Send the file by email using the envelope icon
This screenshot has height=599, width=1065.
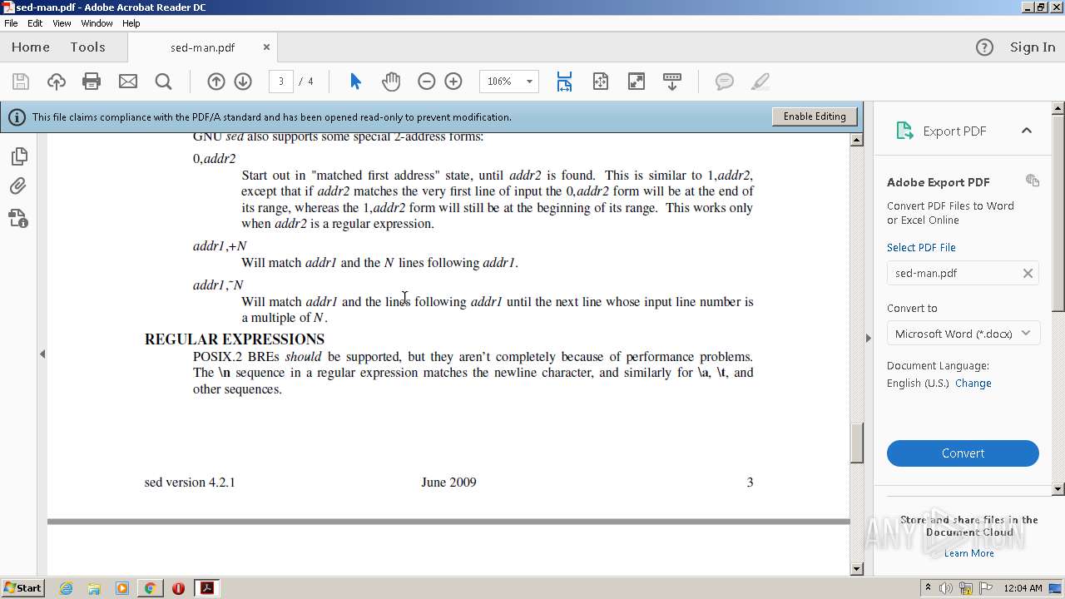128,82
